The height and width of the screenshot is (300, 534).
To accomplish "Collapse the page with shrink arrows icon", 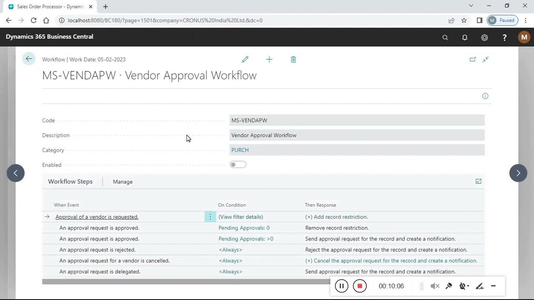I will pos(486,60).
